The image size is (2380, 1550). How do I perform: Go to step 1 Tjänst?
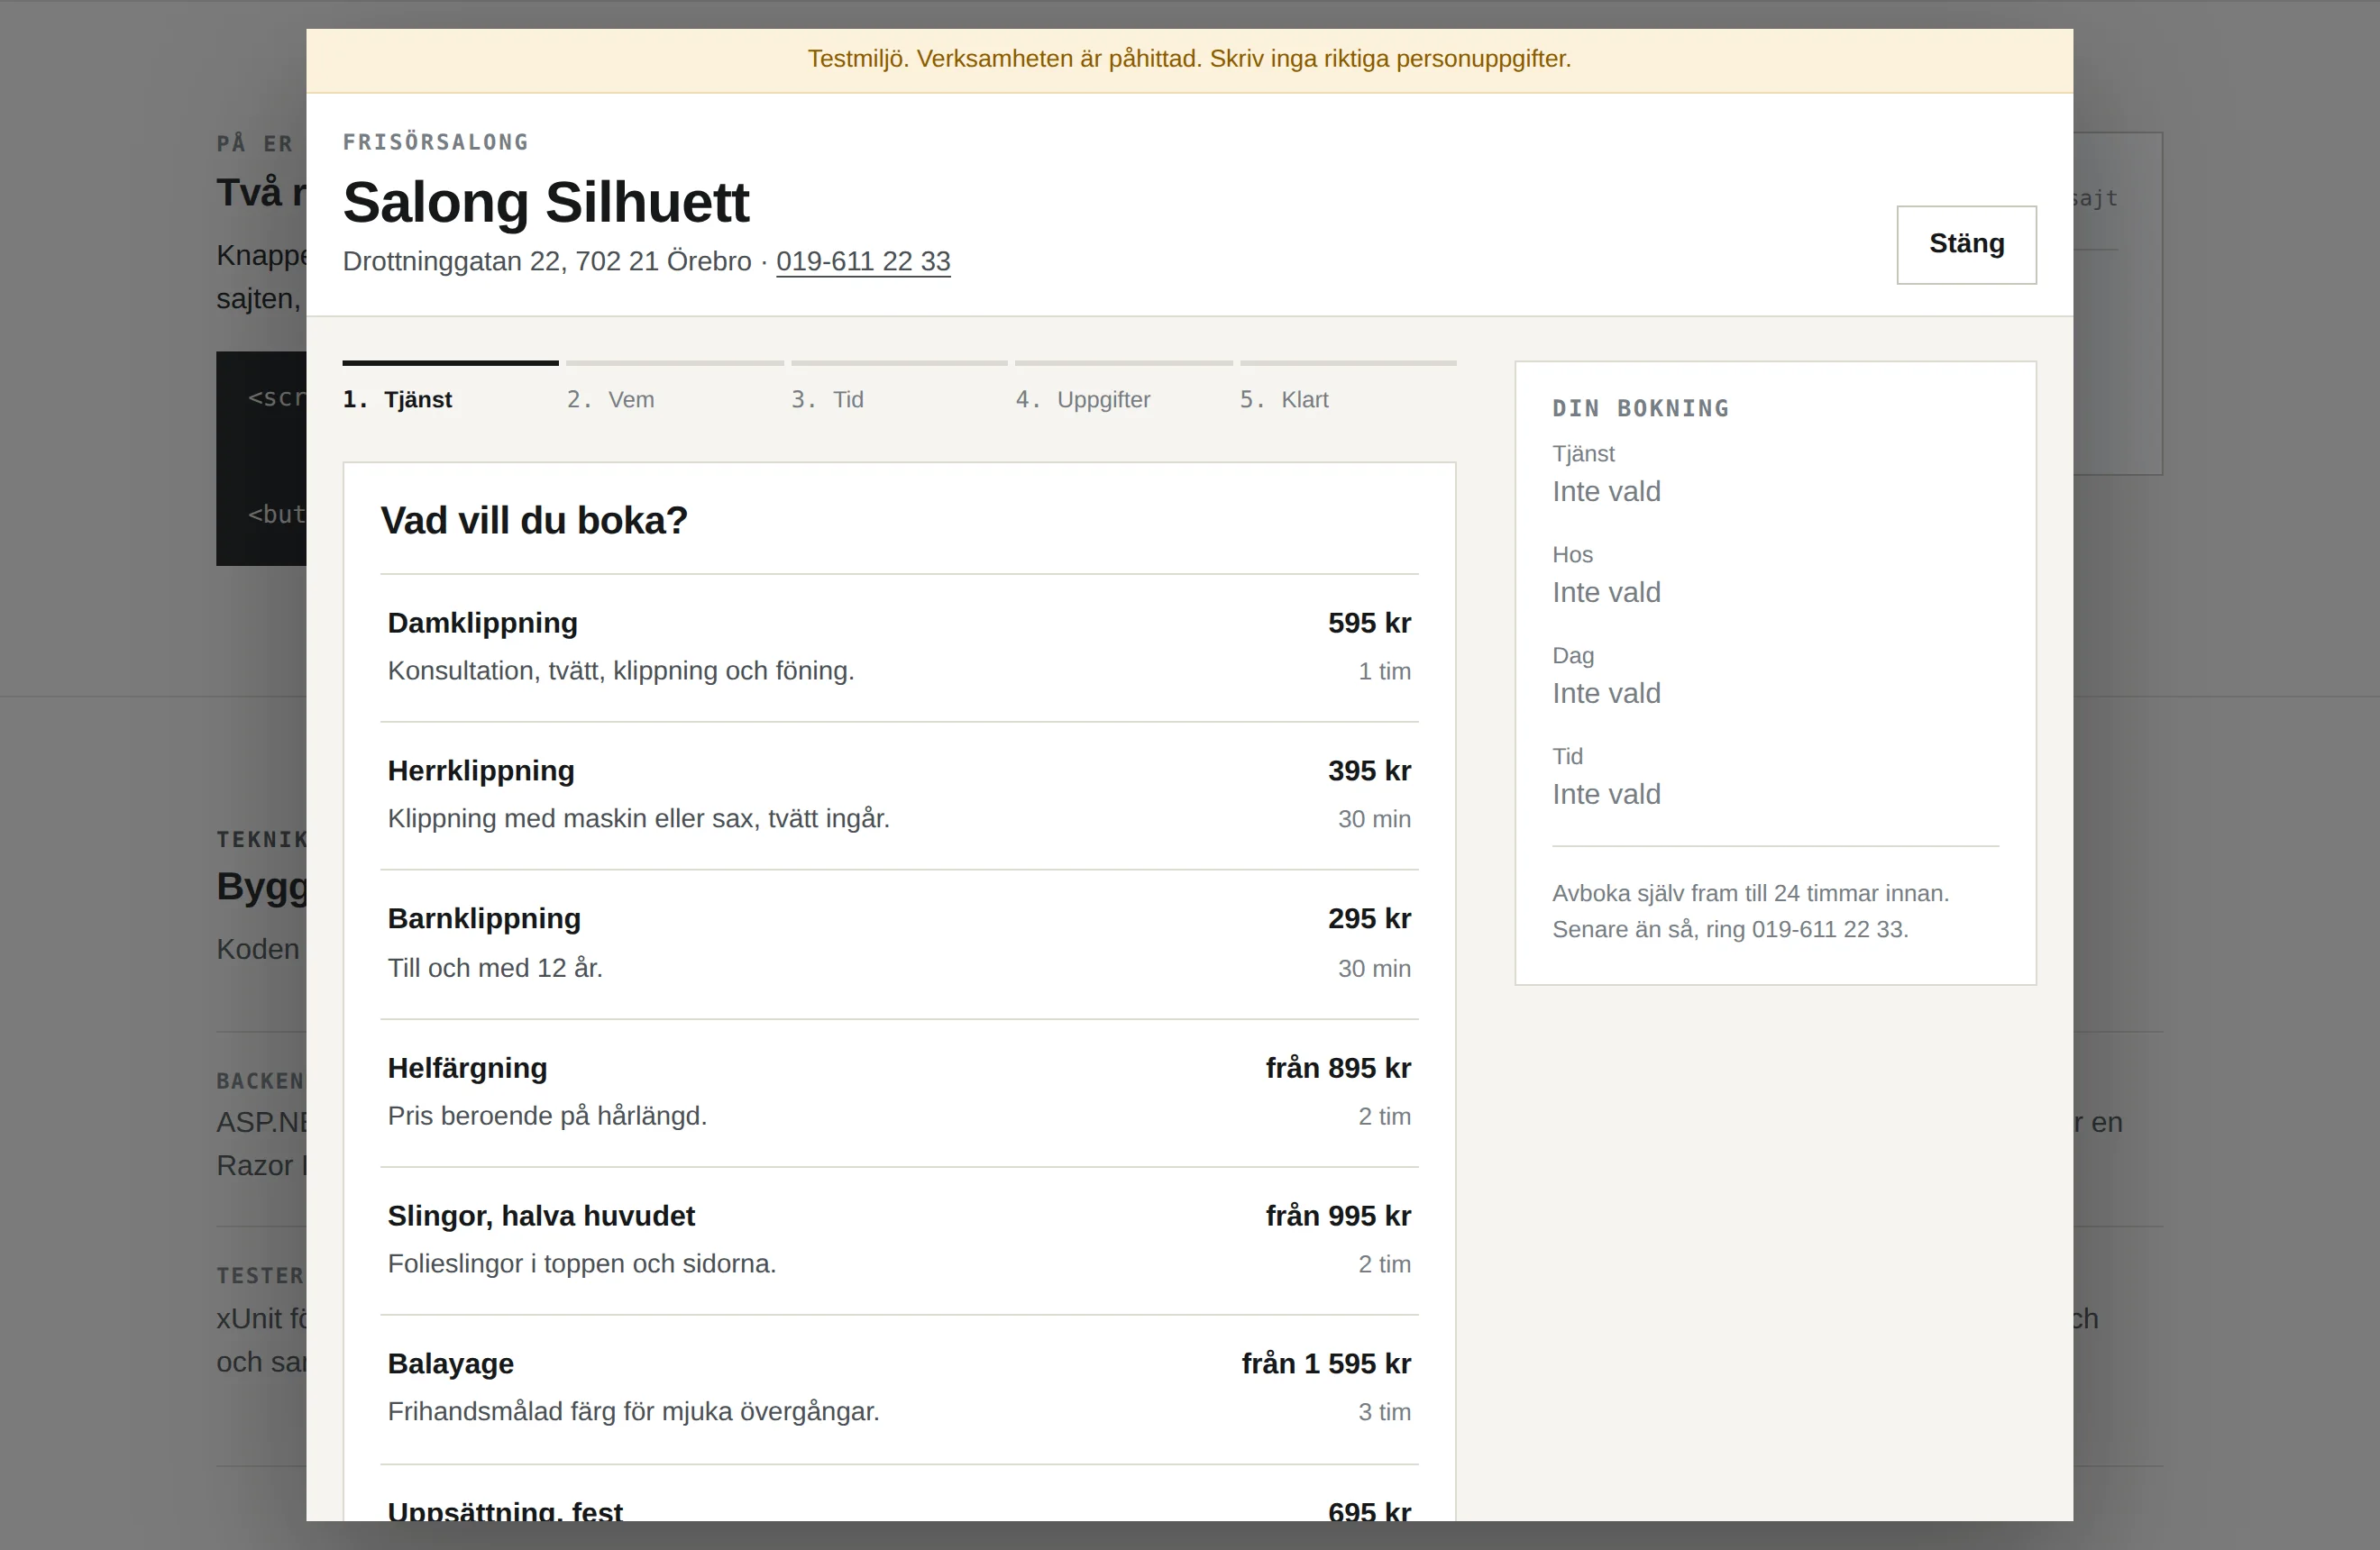point(450,387)
